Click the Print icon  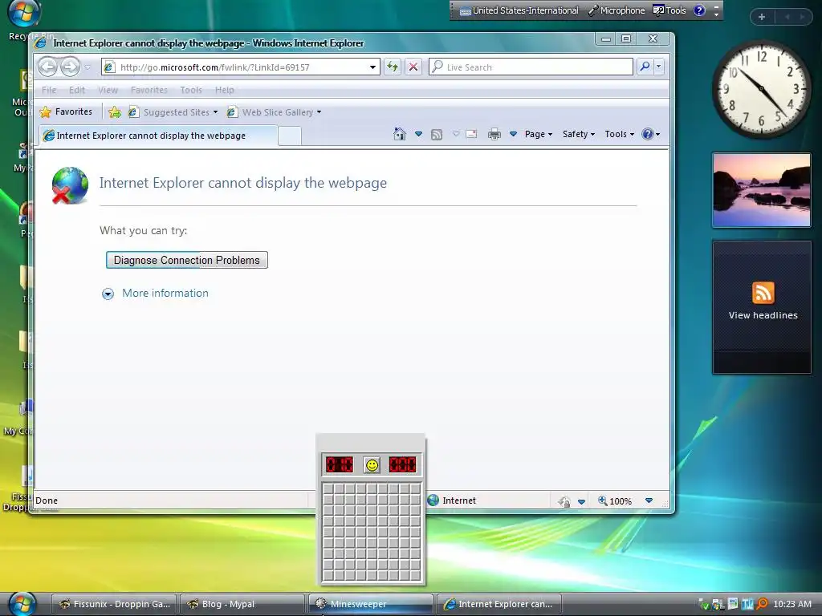(x=494, y=135)
